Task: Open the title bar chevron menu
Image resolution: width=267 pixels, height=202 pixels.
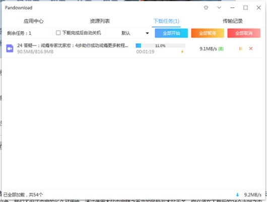Action: point(219,8)
